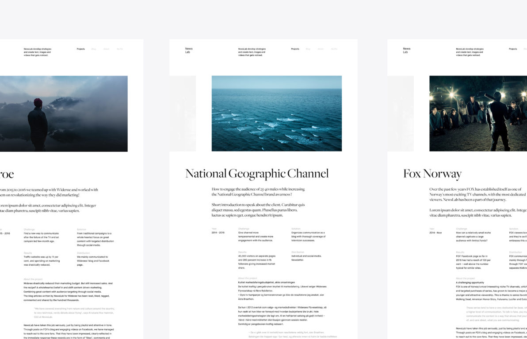Click the News Lab logo on the Fox Norway page
This screenshot has height=339, width=527.
[406, 50]
